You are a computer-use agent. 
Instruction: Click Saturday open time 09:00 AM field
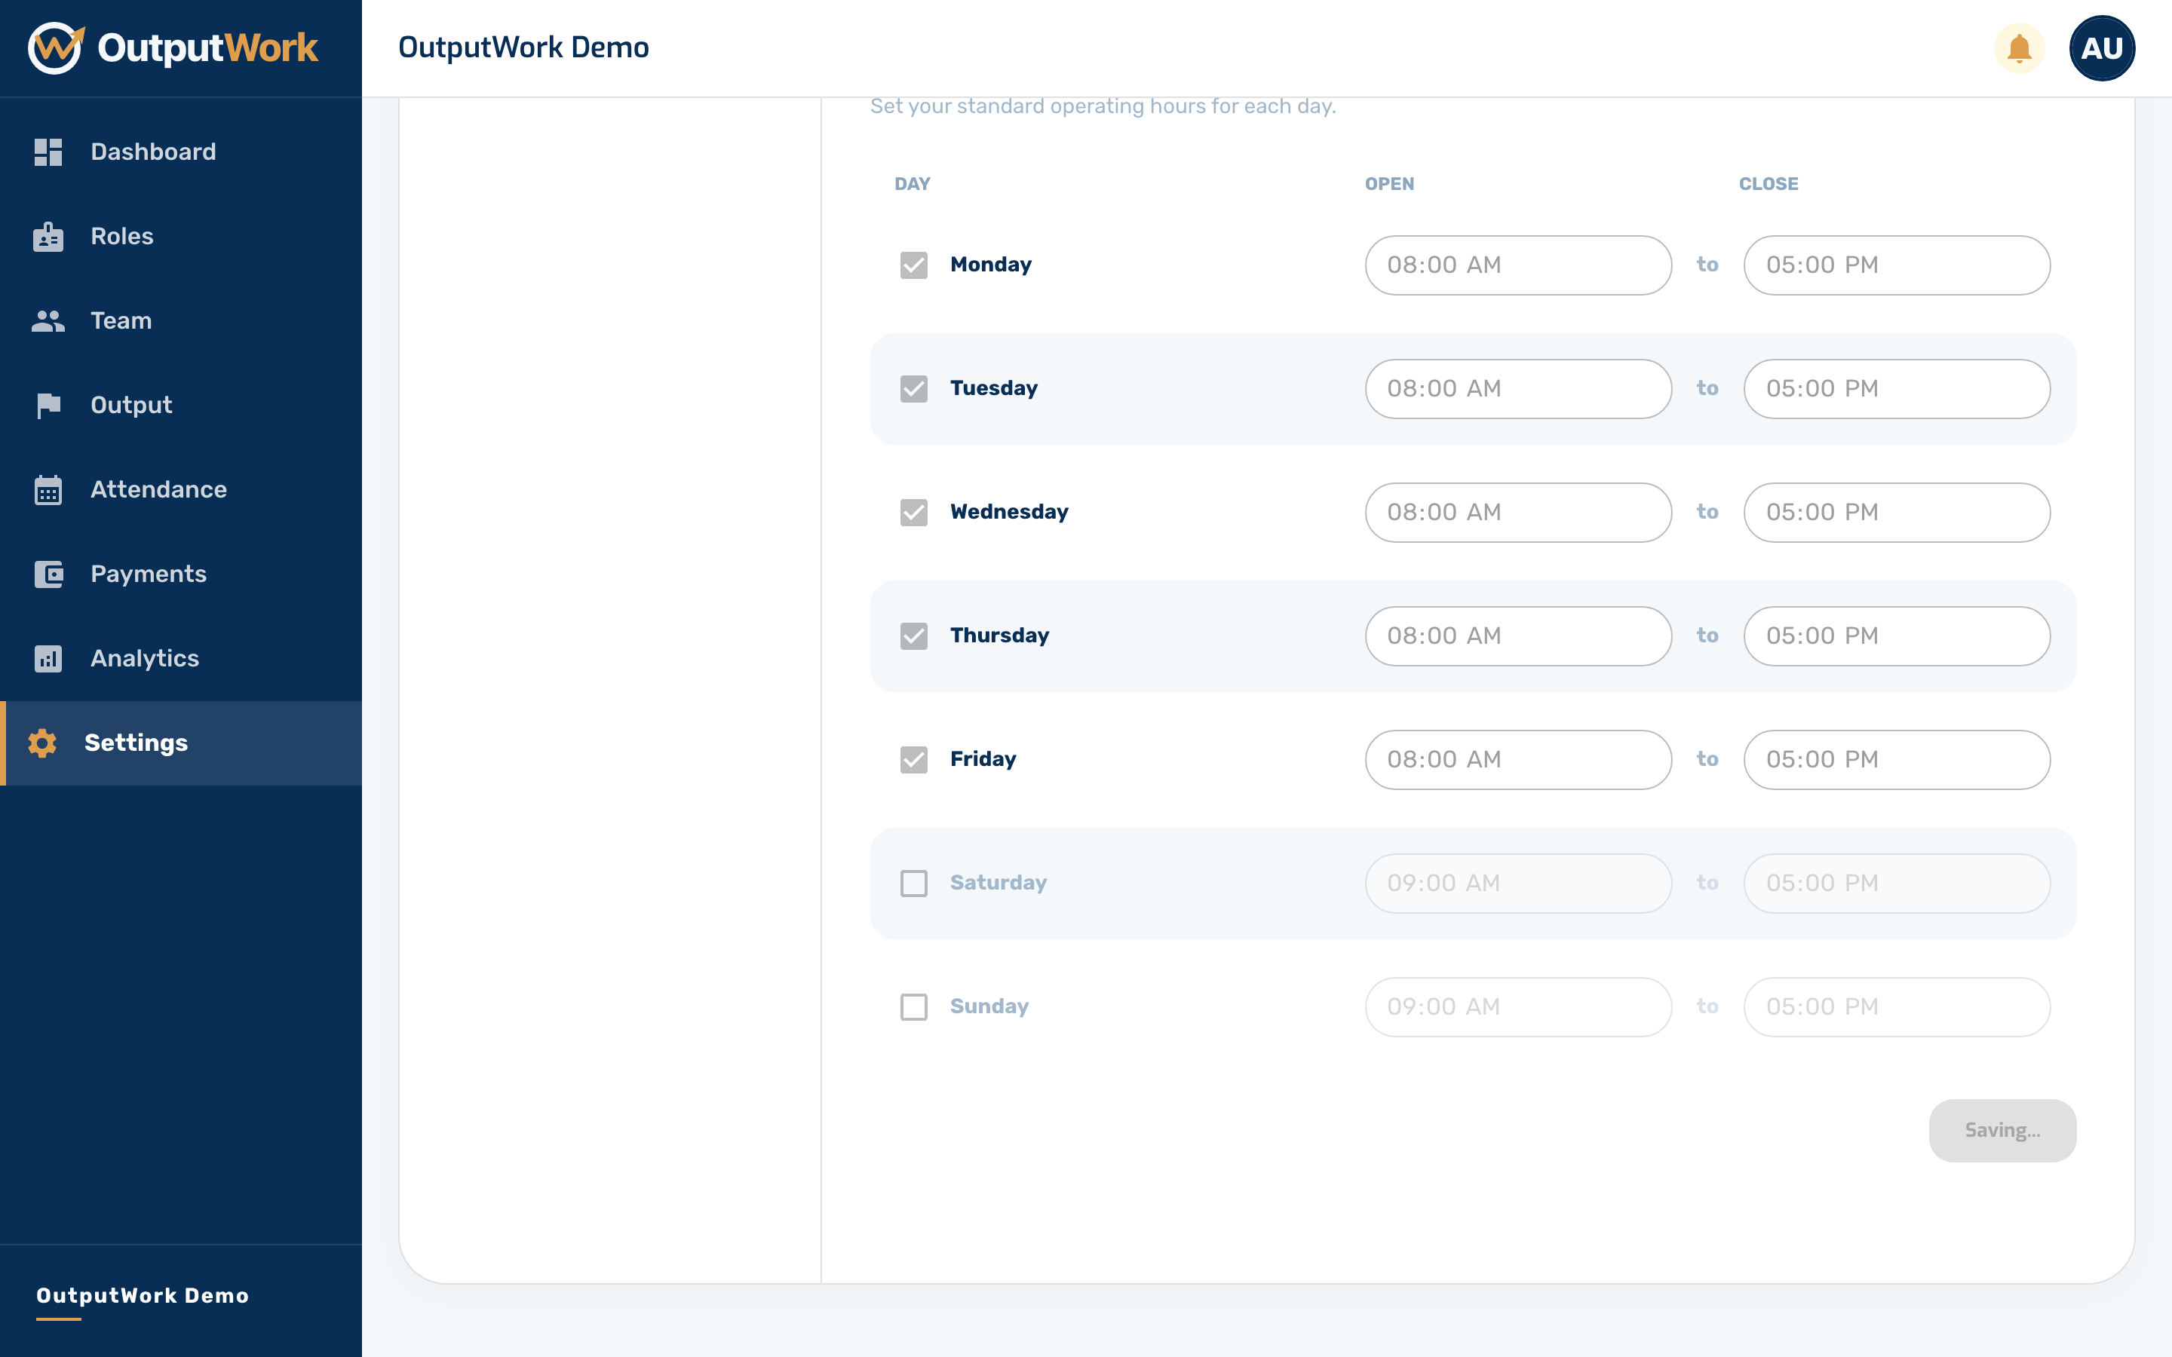[1517, 883]
